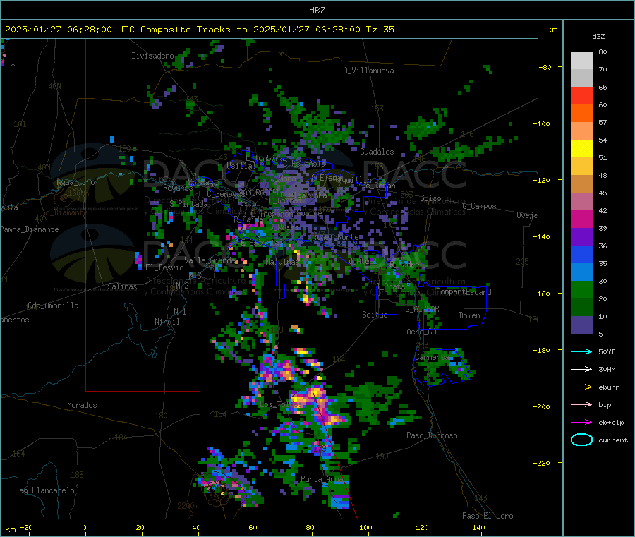Click the CompartEscard map label
This screenshot has width=635, height=537.
pyautogui.click(x=464, y=292)
